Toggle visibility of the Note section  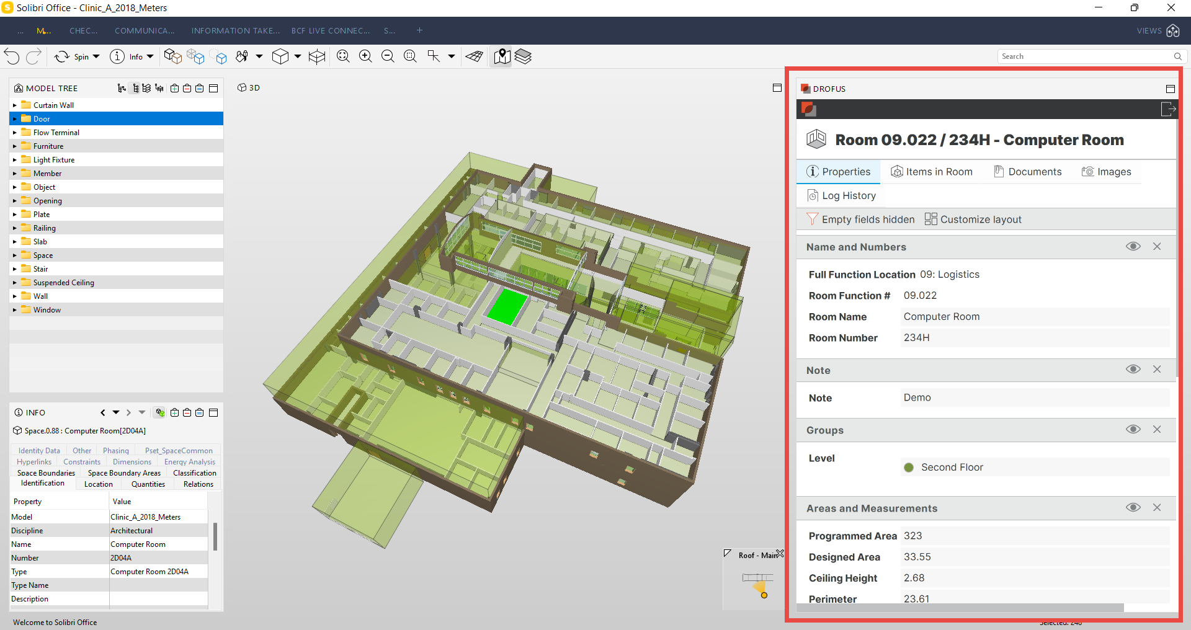click(1133, 369)
